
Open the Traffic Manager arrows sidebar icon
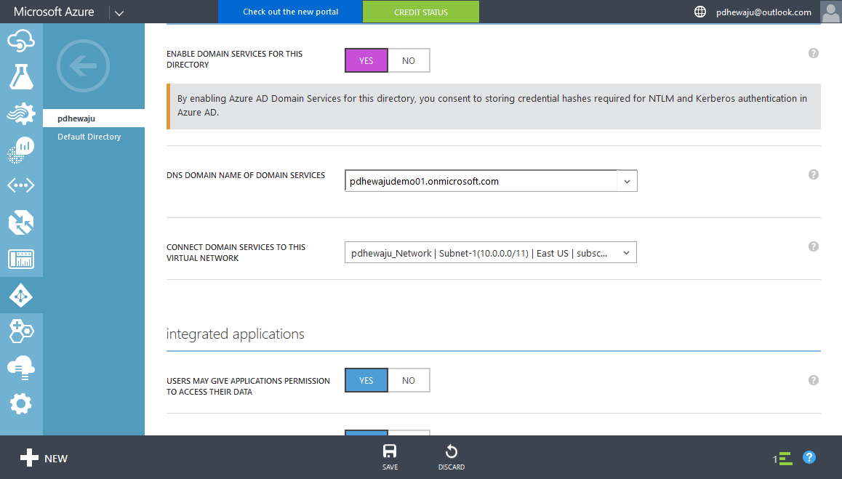21,222
